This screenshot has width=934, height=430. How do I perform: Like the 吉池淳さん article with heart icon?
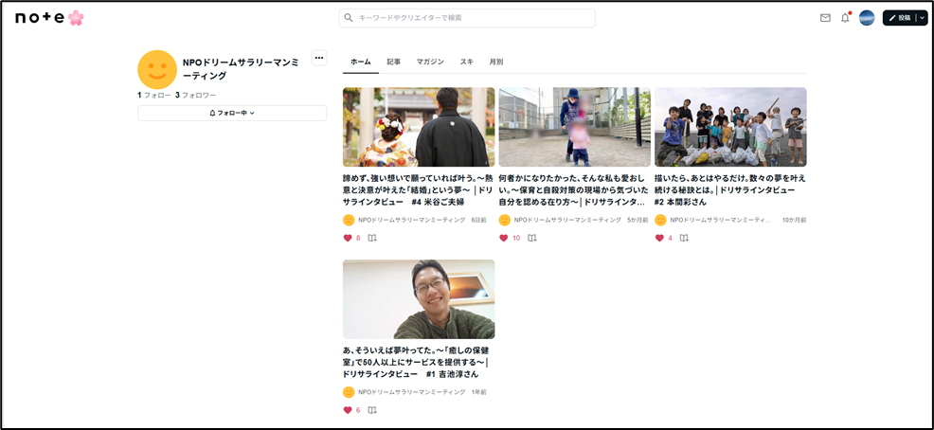[348, 410]
